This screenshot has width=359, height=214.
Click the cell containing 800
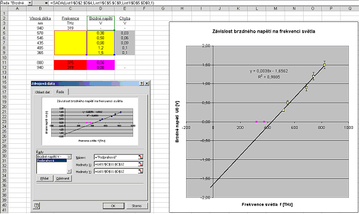click(x=40, y=62)
